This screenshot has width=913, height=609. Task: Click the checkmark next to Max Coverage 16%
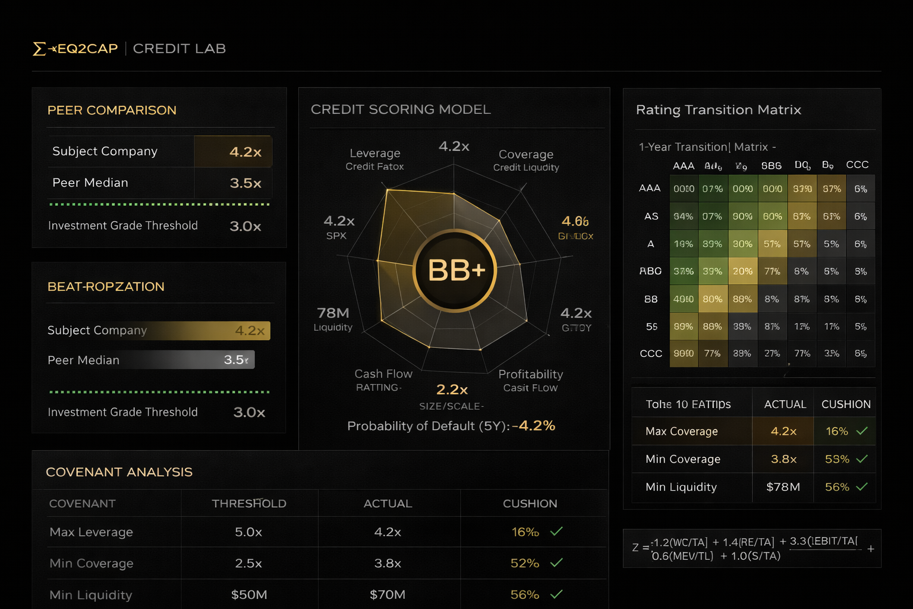(863, 431)
